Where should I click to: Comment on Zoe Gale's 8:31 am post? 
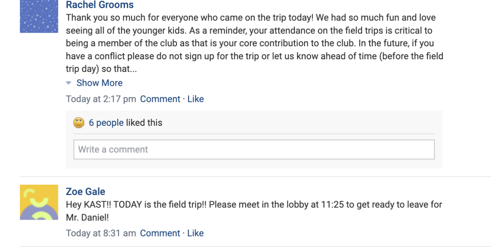(x=160, y=233)
